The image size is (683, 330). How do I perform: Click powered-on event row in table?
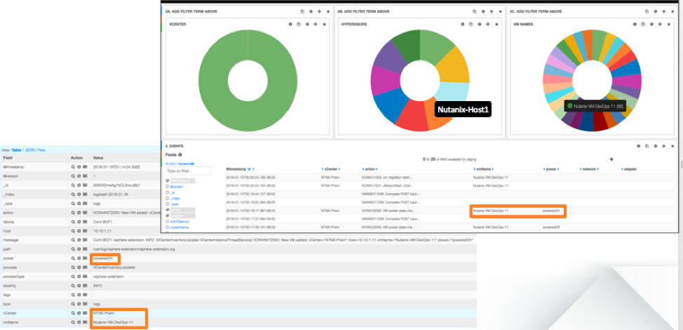[451, 211]
